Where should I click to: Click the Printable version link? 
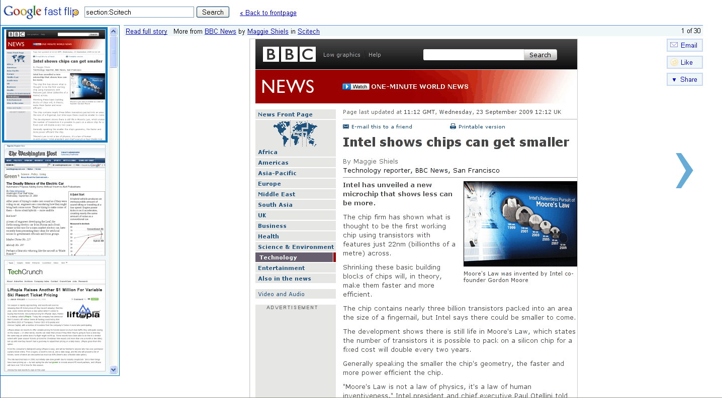(482, 126)
